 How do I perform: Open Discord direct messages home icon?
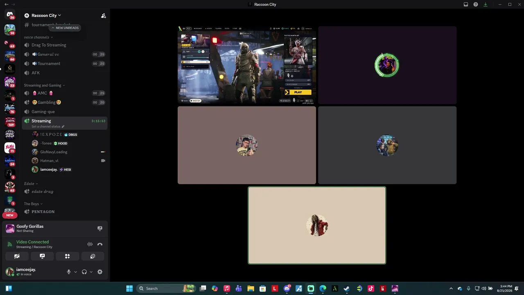pyautogui.click(x=10, y=15)
